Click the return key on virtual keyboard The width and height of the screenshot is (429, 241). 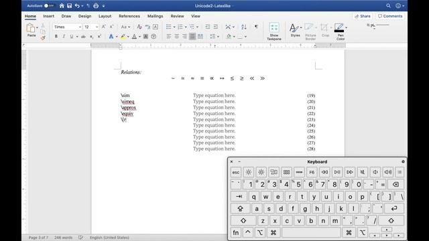(x=394, y=208)
